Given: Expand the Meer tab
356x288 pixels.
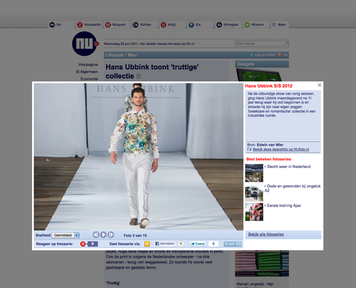Looking at the screenshot, I should point(279,24).
